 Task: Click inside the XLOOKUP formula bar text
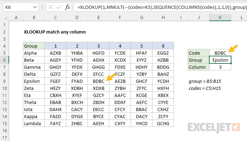point(159,7)
